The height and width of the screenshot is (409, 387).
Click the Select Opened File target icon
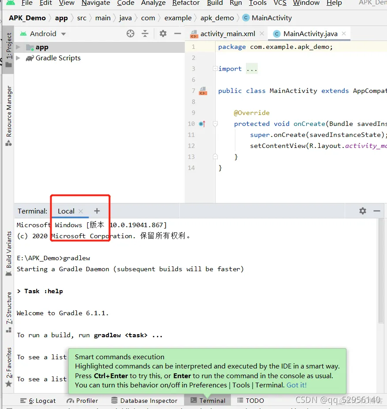click(x=130, y=33)
